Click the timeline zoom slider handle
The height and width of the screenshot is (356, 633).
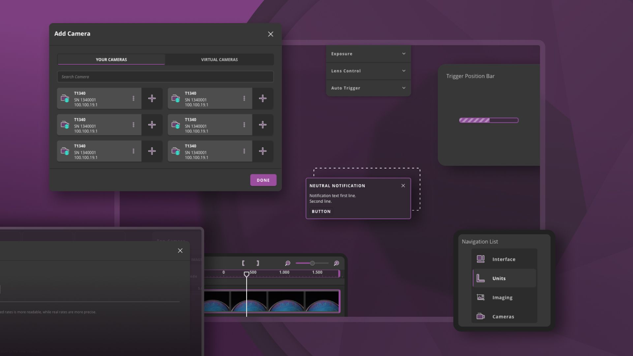point(312,263)
